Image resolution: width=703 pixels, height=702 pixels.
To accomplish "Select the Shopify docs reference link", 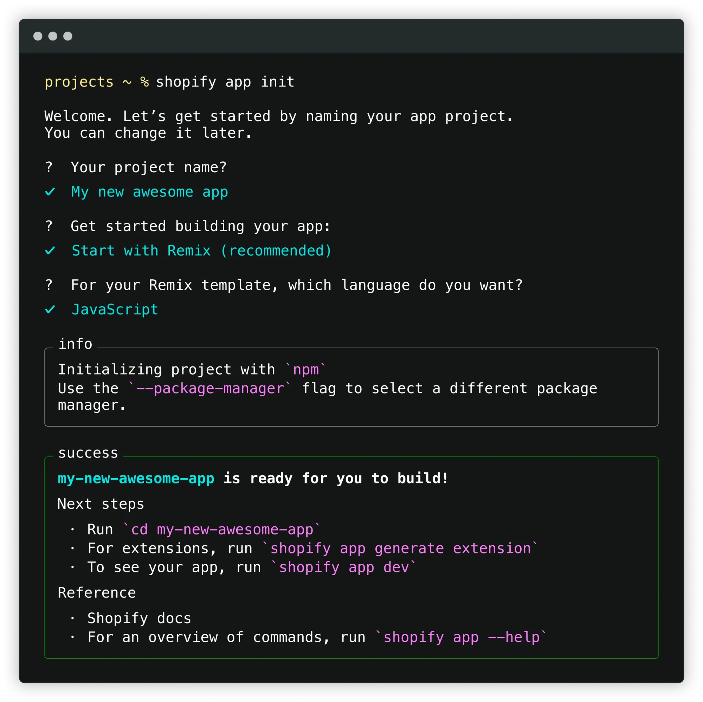I will tap(139, 618).
